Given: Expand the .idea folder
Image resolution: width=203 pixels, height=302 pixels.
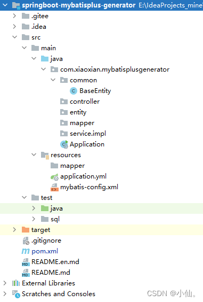Looking at the screenshot, I should 14,26.
